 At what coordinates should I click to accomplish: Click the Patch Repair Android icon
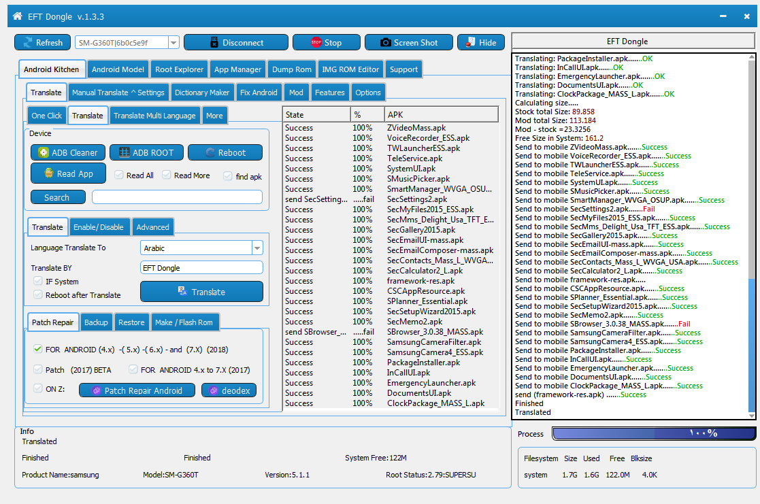97,390
